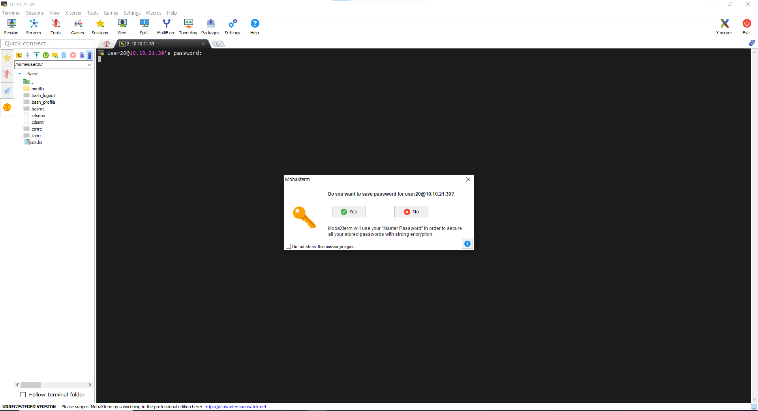This screenshot has width=758, height=411.
Task: Click No to decline saving password
Action: (411, 212)
